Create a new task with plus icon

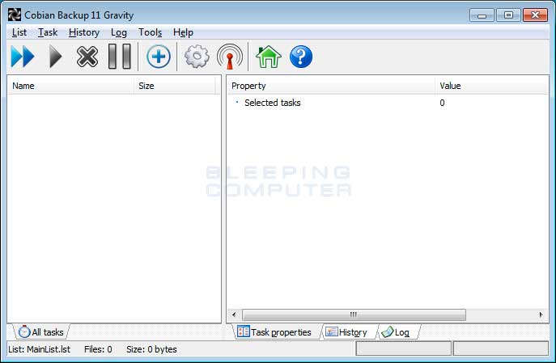(x=159, y=57)
